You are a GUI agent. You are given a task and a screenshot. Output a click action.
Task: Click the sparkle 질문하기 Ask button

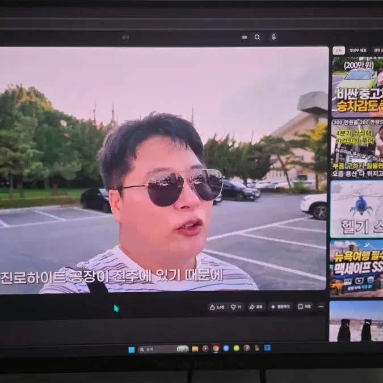[280, 307]
